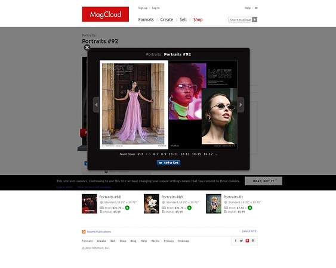This screenshot has height=268, width=336.
Task: Open the Portraits 81 cover thumbnail
Action: (x=214, y=204)
